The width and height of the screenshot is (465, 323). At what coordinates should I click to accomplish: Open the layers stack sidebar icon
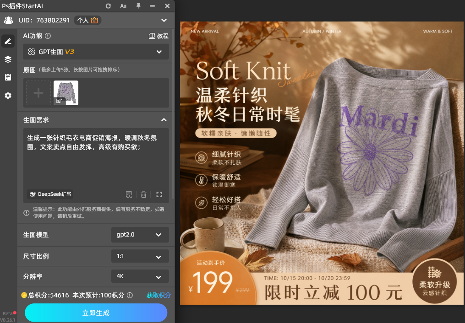click(x=8, y=59)
